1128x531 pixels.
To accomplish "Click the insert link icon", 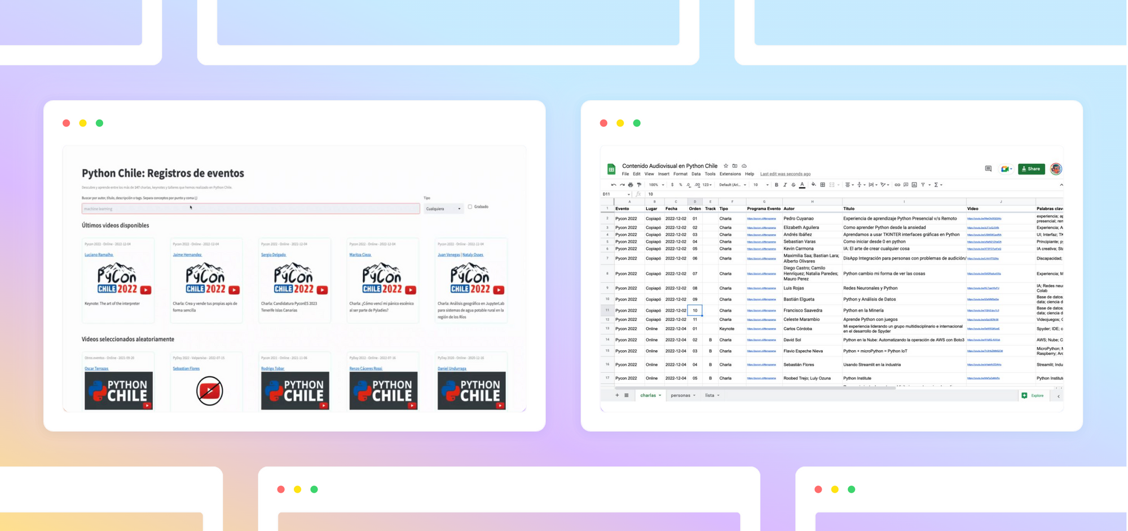I will point(897,185).
